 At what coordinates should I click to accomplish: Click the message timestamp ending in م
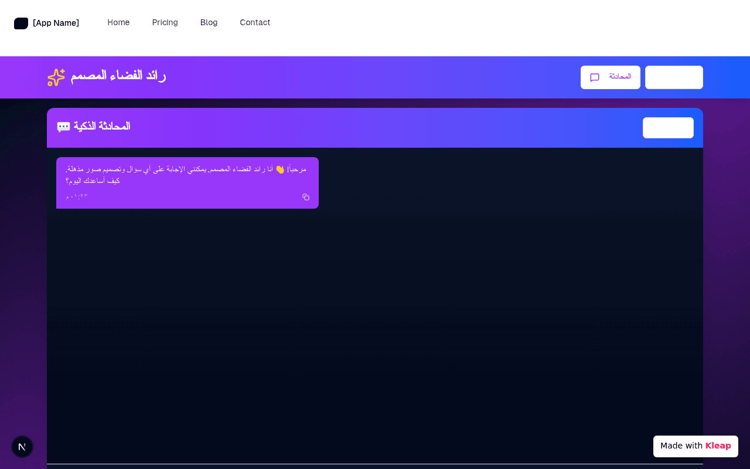click(x=77, y=196)
